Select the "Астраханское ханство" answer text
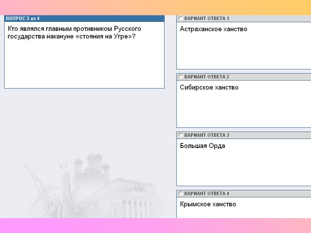 pos(213,29)
